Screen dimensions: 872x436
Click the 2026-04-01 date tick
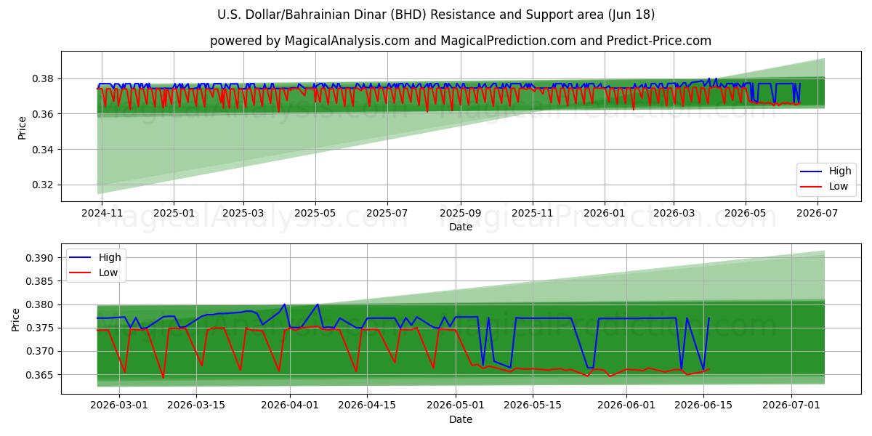[290, 405]
